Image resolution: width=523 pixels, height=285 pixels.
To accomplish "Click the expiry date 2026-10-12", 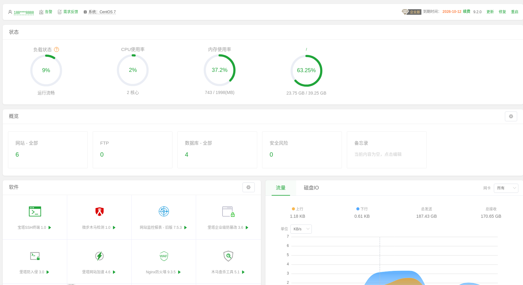I will [452, 12].
